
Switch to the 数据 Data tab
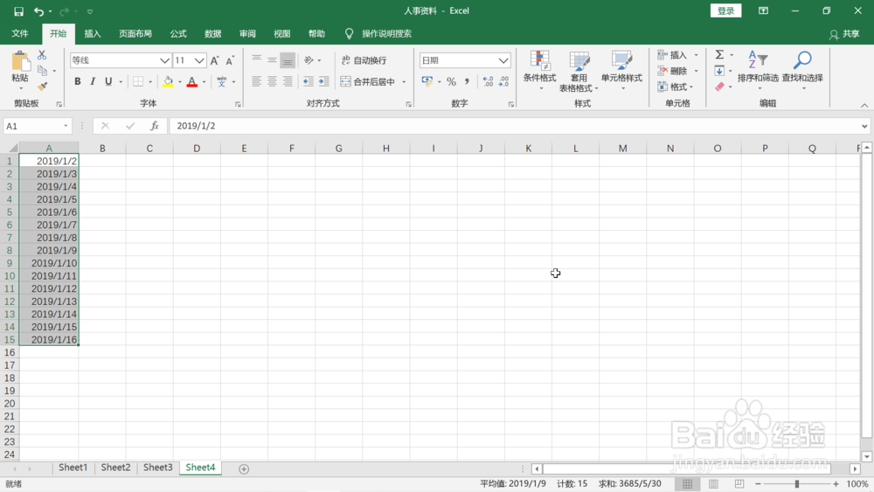[213, 34]
